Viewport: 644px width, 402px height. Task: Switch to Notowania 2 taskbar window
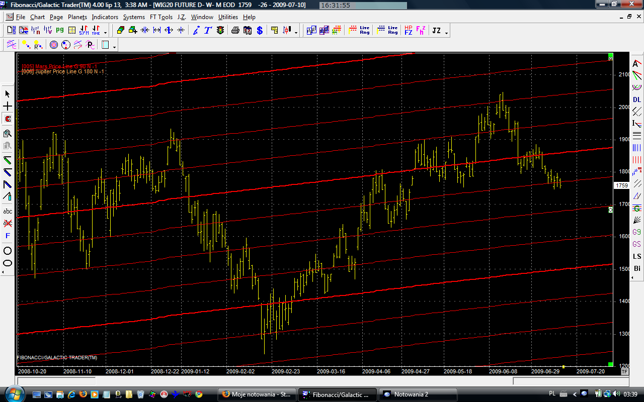click(418, 394)
